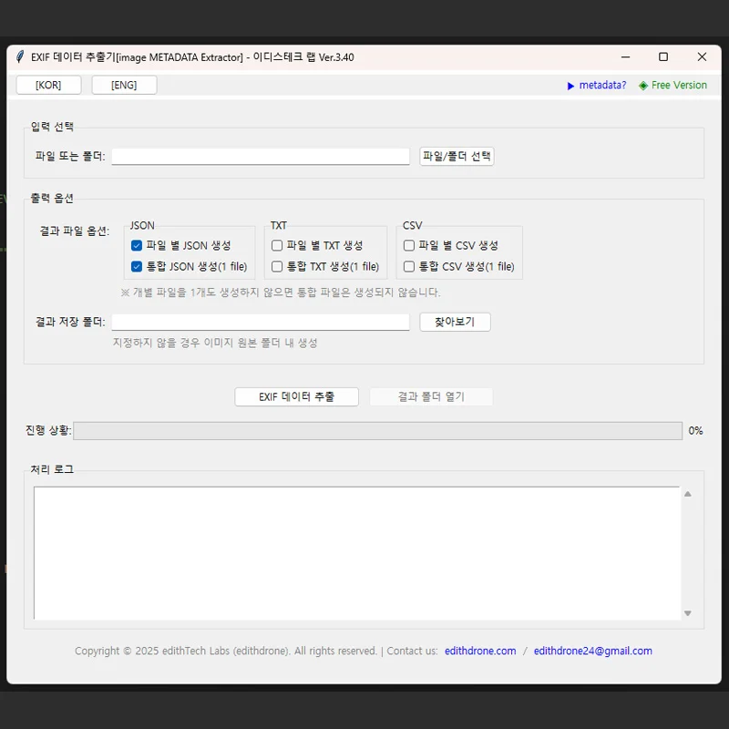The width and height of the screenshot is (729, 729).
Task: Click the edithdrone24@gmail.com email link
Action: point(592,651)
